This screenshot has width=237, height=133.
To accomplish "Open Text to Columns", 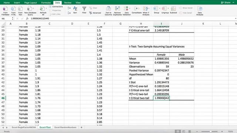I will coord(109,11).
